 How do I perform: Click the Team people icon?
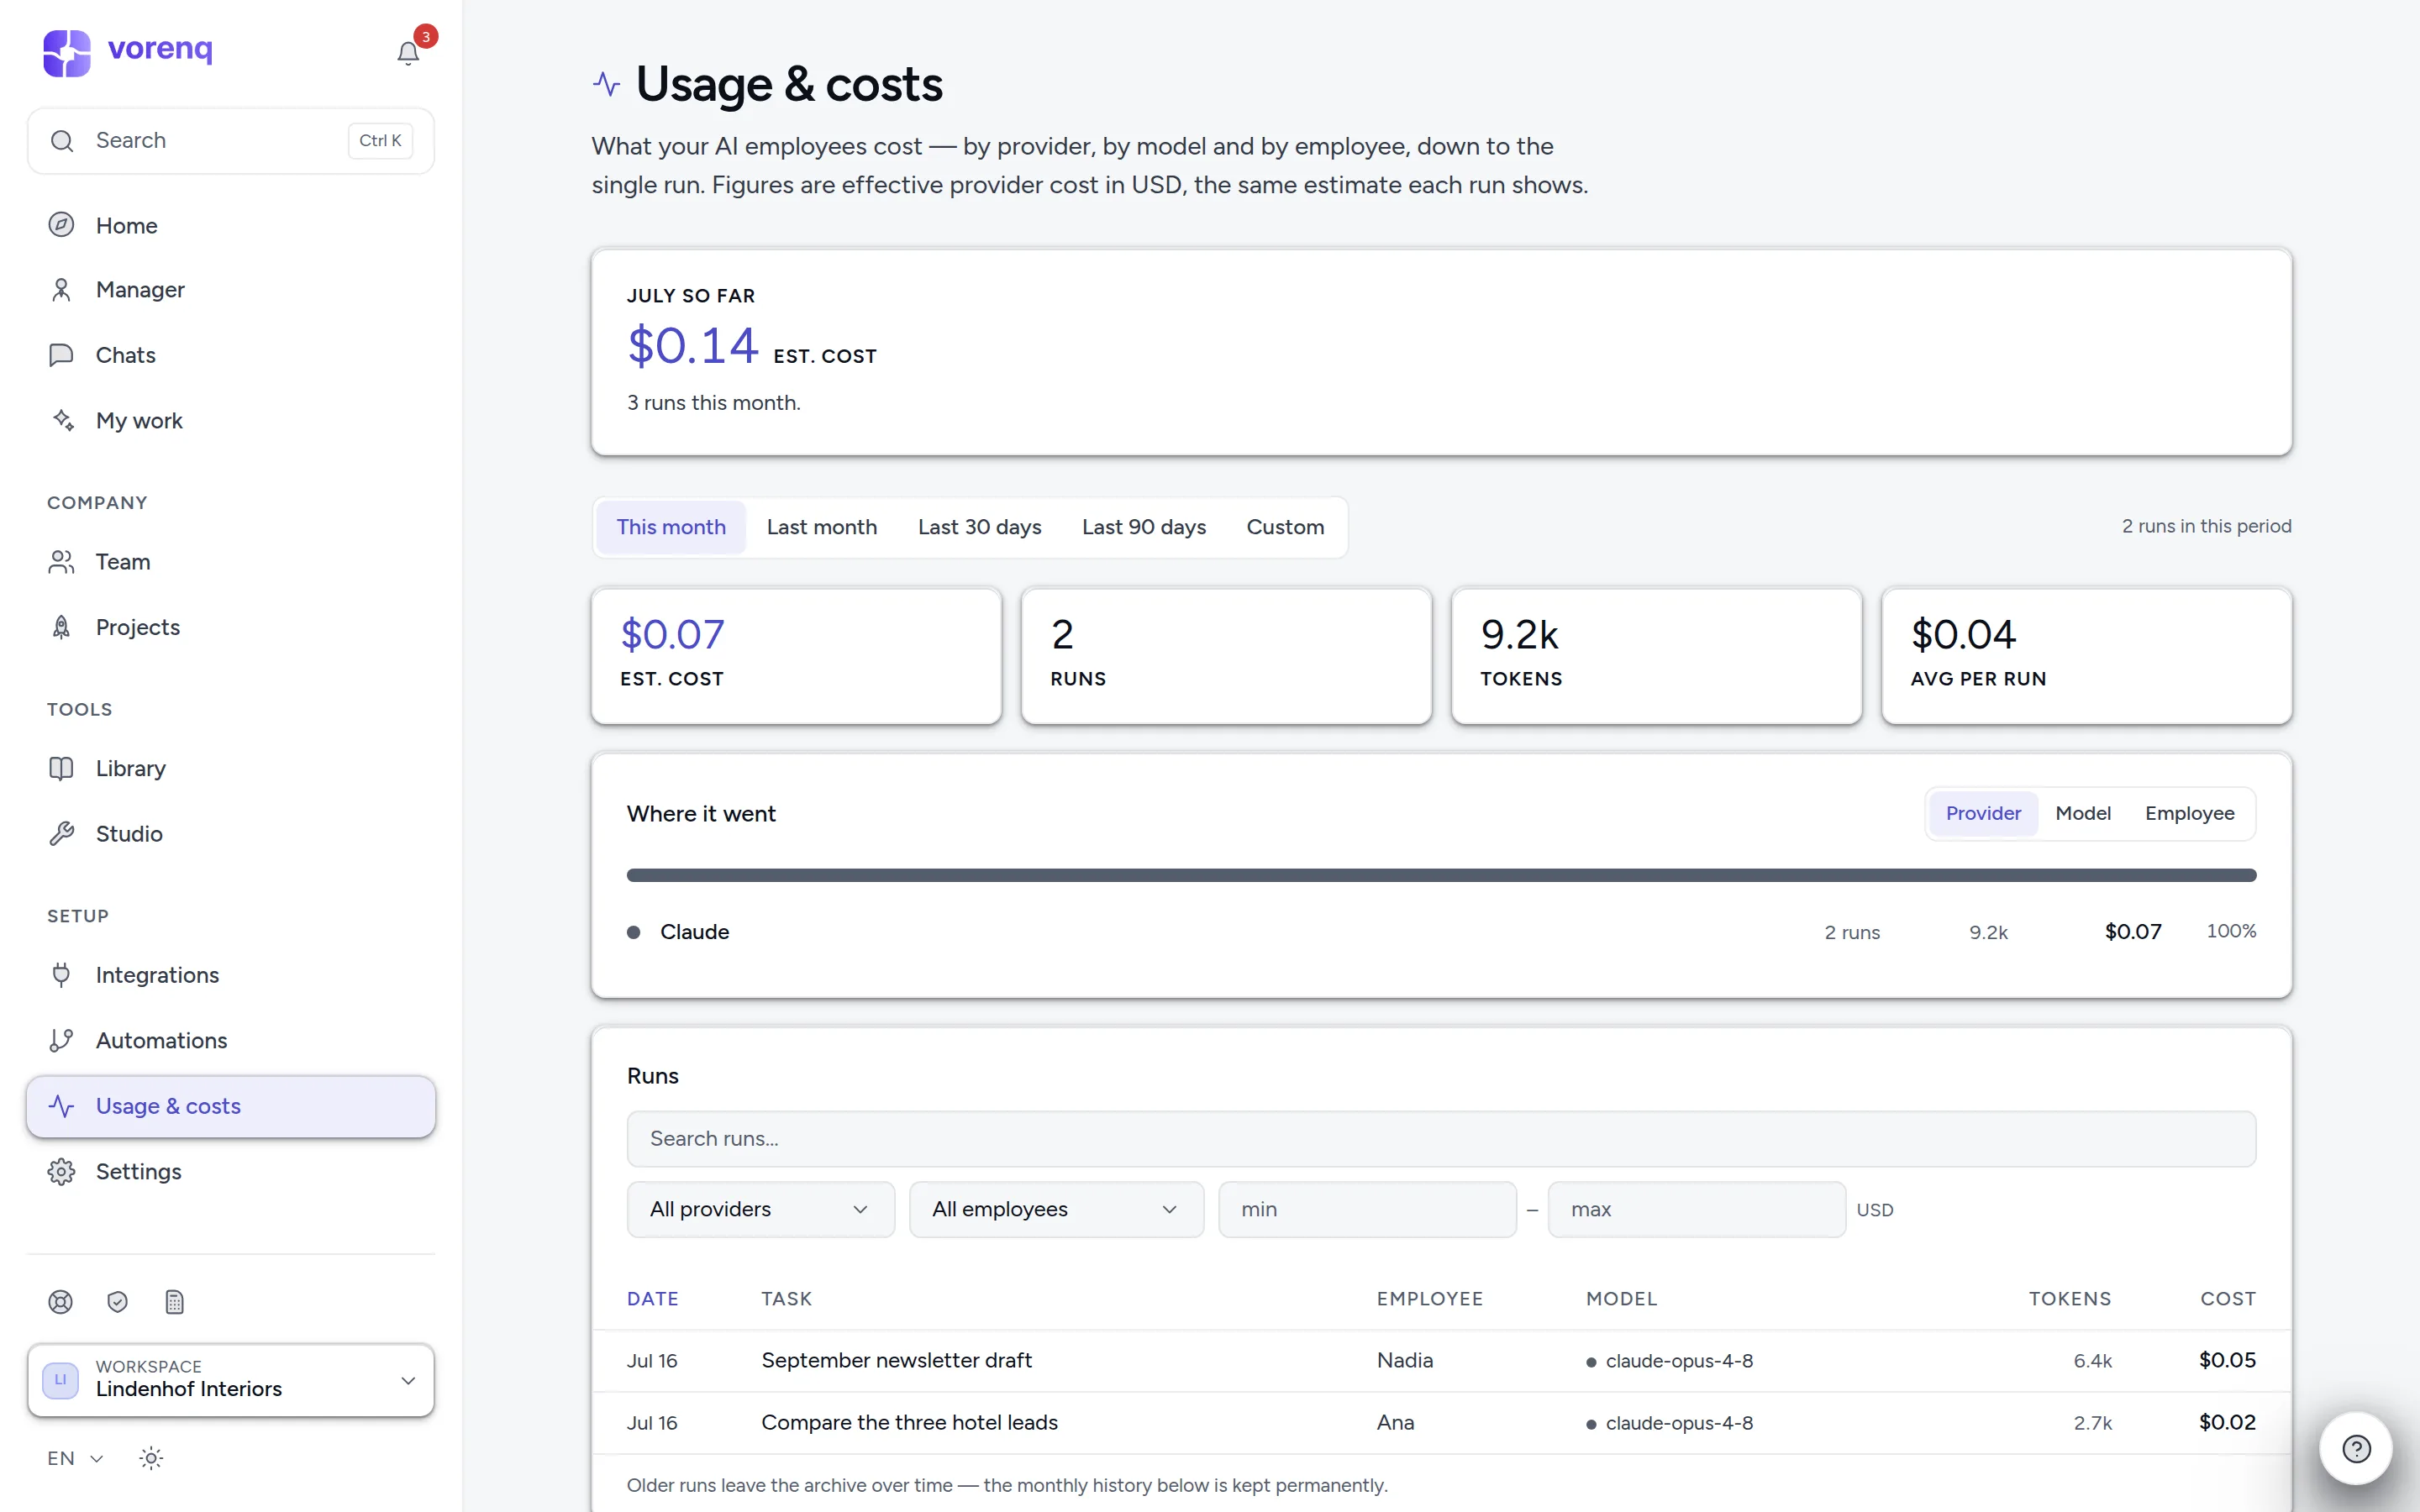[61, 562]
